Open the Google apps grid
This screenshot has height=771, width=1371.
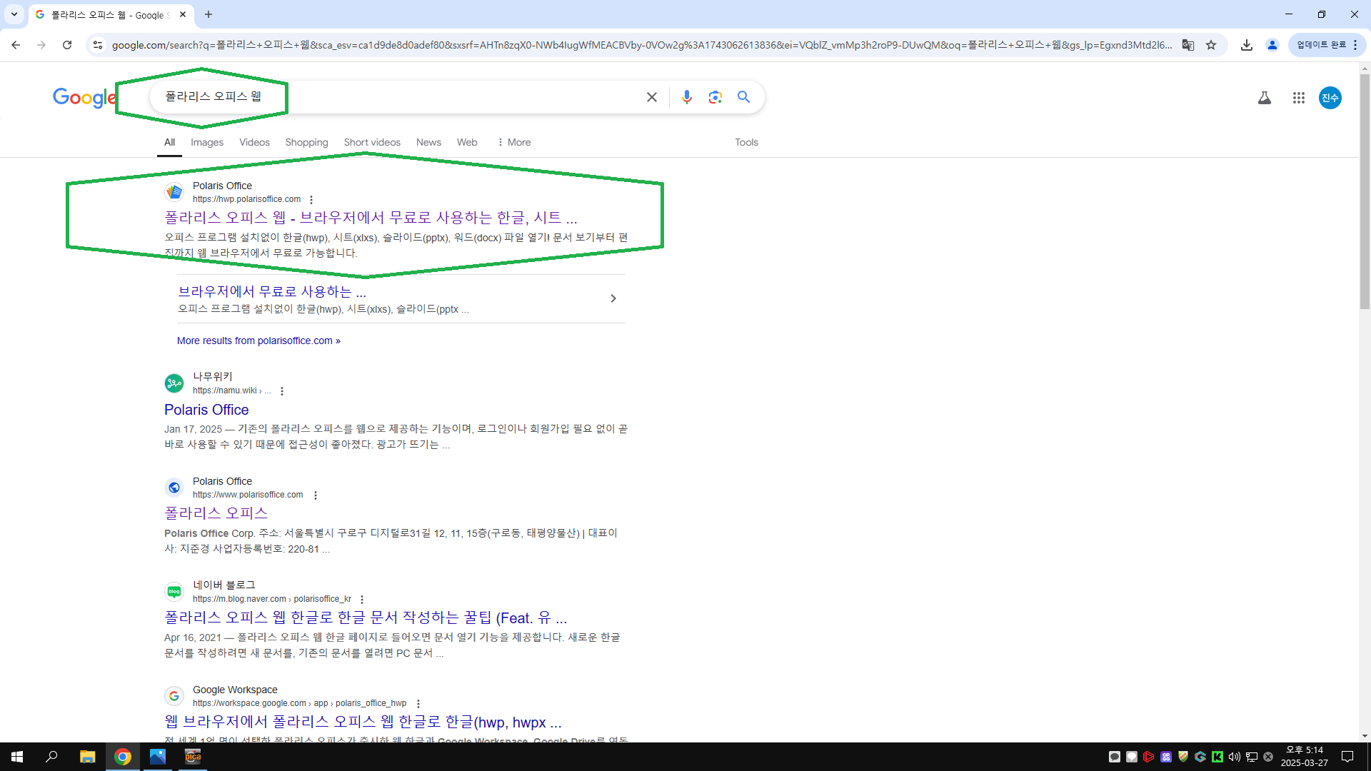click(1298, 98)
